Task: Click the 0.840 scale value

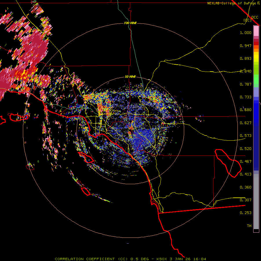Action: tap(246, 71)
